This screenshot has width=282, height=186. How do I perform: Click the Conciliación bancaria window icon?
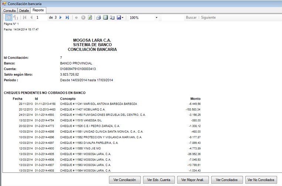(x=4, y=4)
